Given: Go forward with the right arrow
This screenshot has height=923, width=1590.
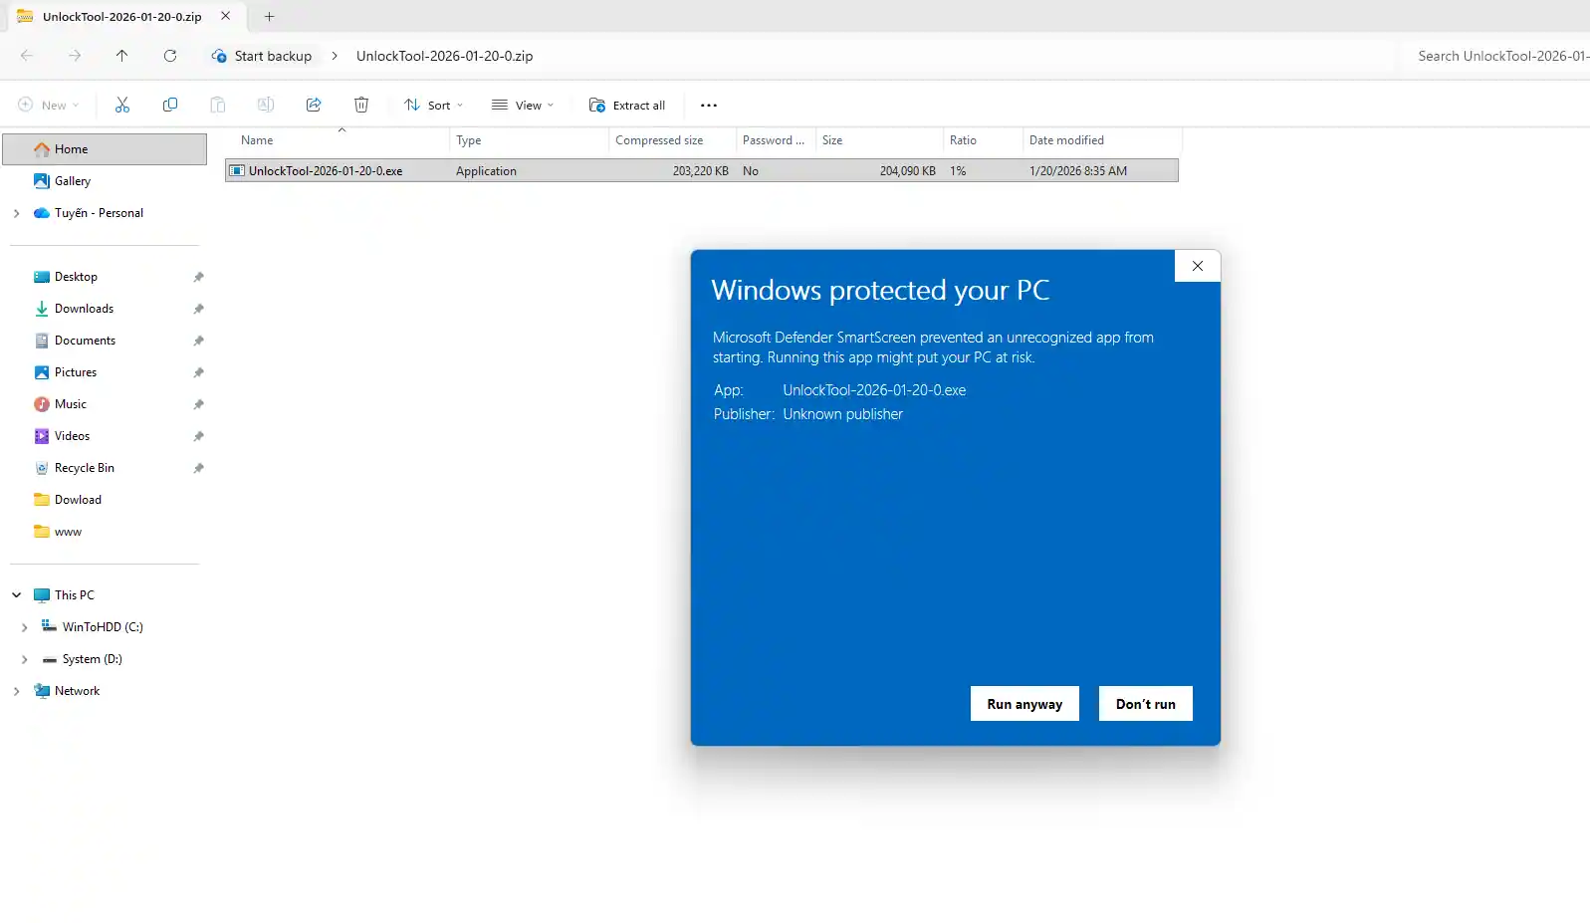Looking at the screenshot, I should pyautogui.click(x=75, y=56).
